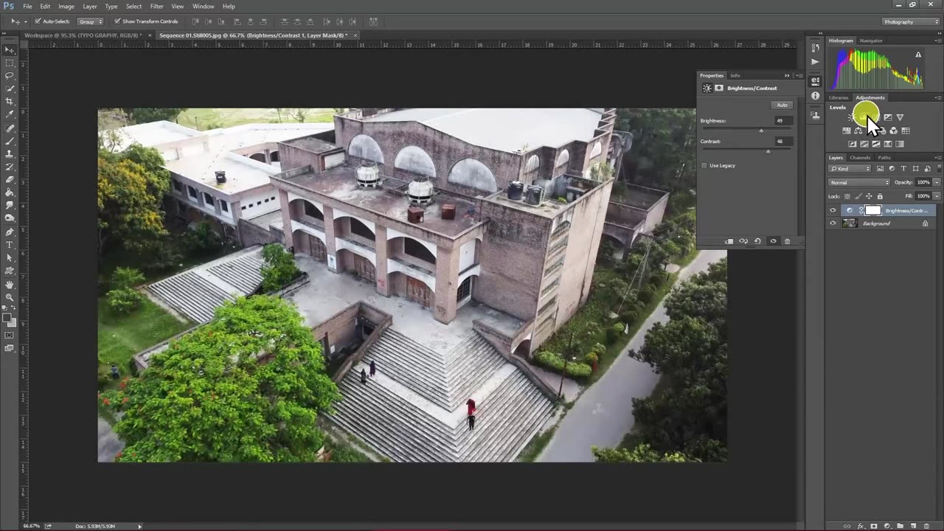944x531 pixels.
Task: Select the Move tool in the toolbox
Action: 10,50
